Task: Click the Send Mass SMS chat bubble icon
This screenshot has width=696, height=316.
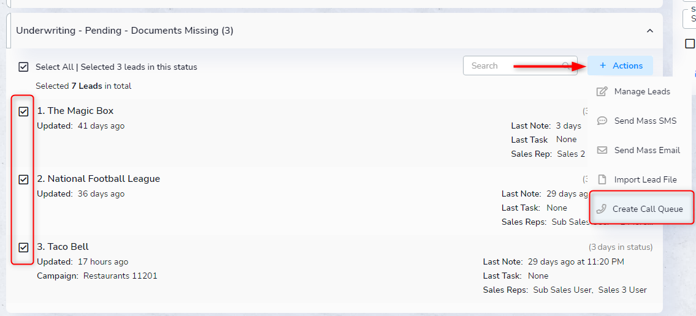Action: (602, 121)
